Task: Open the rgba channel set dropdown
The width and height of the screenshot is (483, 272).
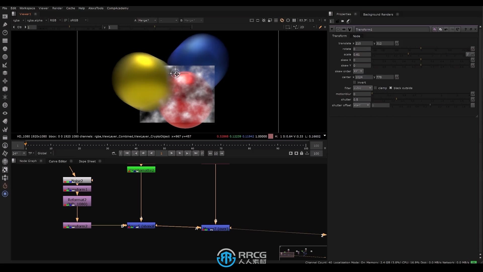Action: (x=19, y=20)
